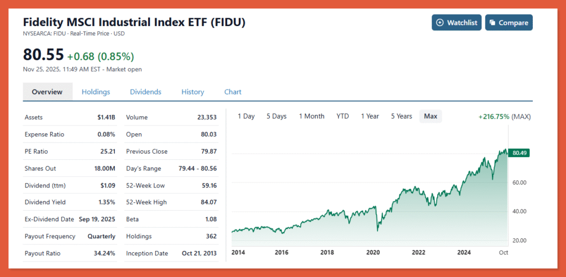The width and height of the screenshot is (566, 277).
Task: Click the Beta label
Action: click(133, 219)
